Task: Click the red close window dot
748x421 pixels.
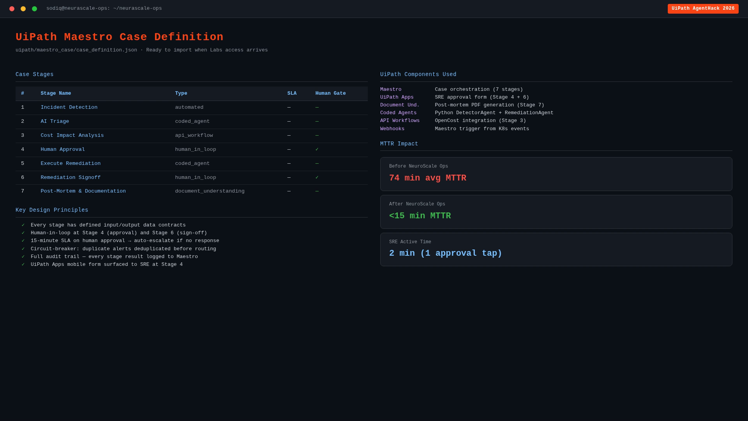Action: tap(12, 9)
